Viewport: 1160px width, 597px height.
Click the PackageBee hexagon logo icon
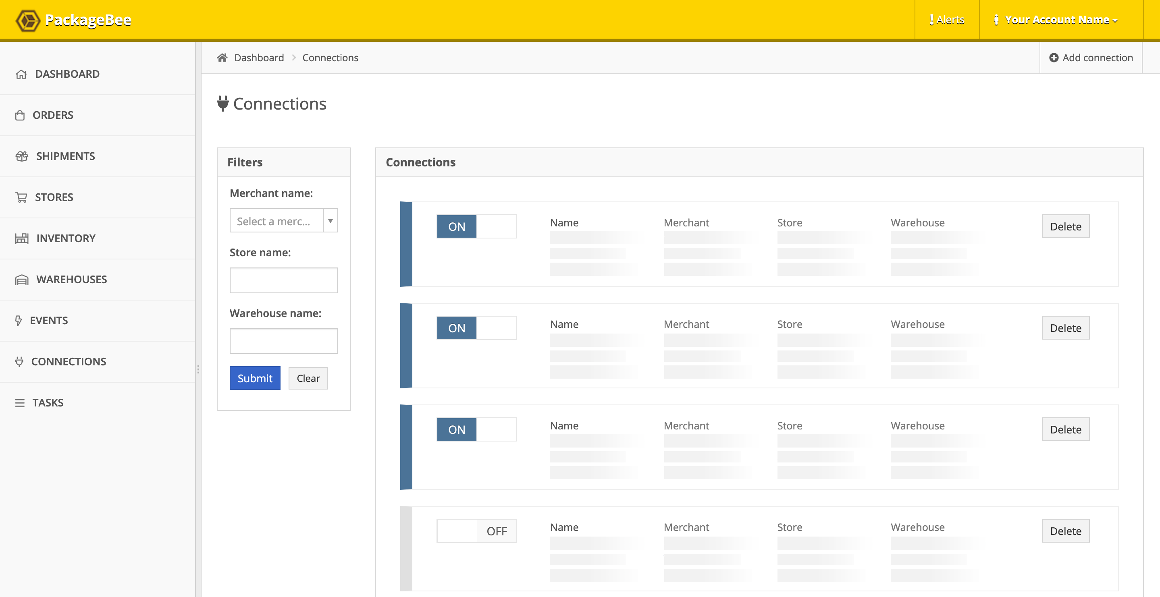coord(28,20)
